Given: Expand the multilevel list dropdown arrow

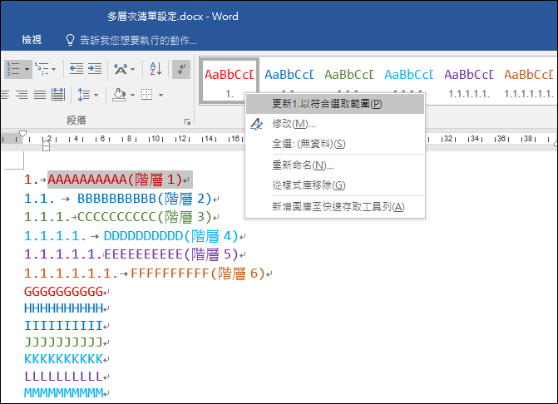Looking at the screenshot, I should [x=54, y=69].
